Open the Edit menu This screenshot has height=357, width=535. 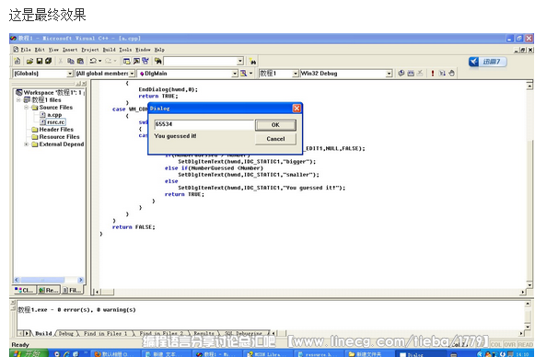(40, 50)
